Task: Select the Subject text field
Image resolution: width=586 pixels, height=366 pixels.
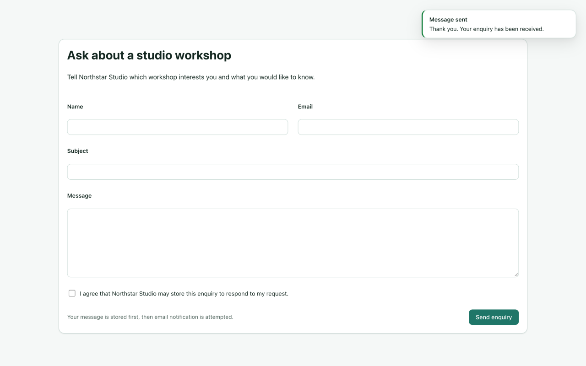Action: click(x=293, y=172)
